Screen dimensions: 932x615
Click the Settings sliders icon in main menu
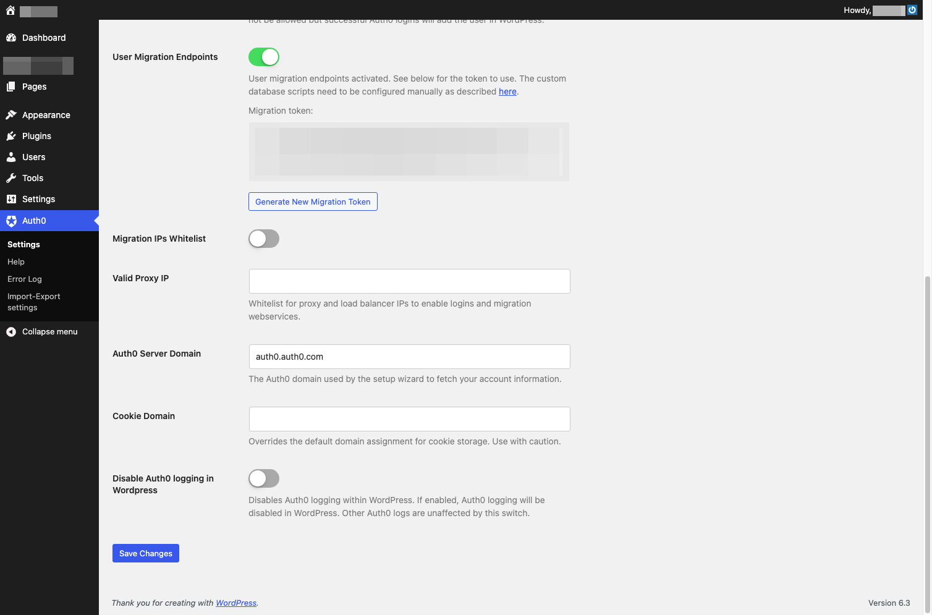point(11,199)
